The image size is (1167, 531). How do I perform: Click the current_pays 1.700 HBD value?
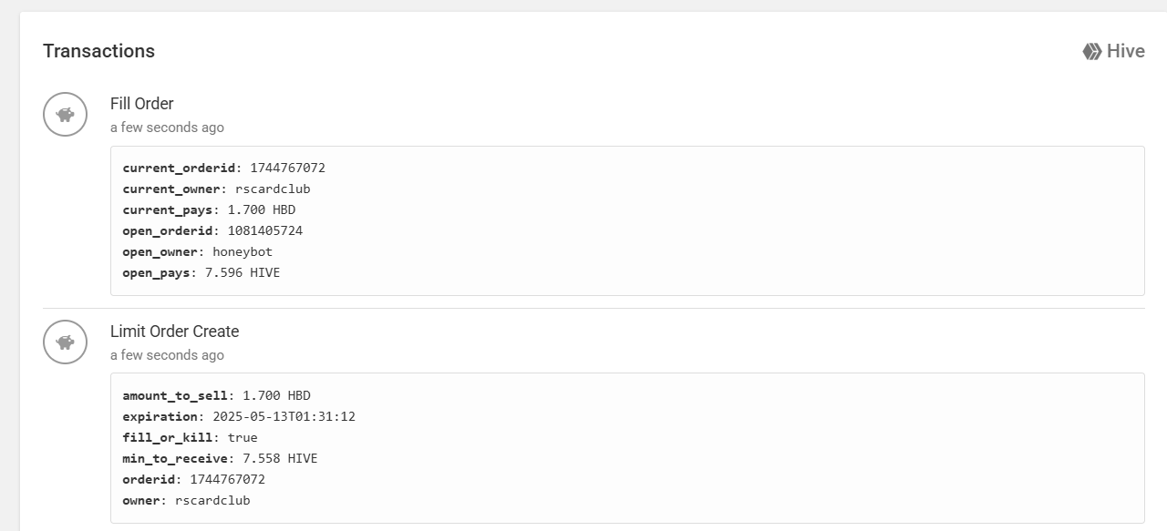pyautogui.click(x=262, y=210)
